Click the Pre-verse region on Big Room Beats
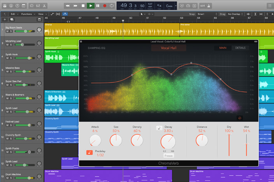Screen dimensions: 274x182 227,30
